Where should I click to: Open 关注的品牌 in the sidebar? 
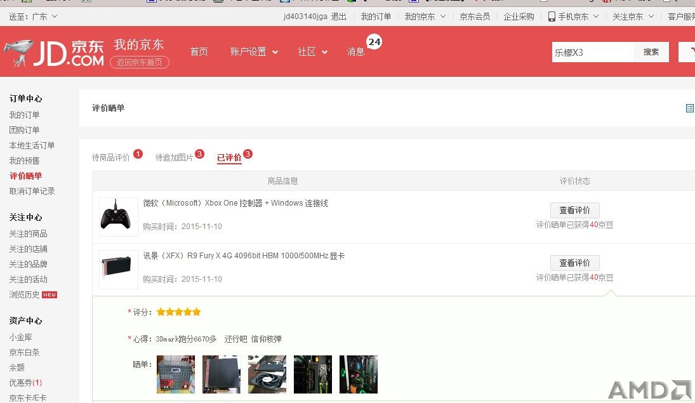(x=28, y=264)
